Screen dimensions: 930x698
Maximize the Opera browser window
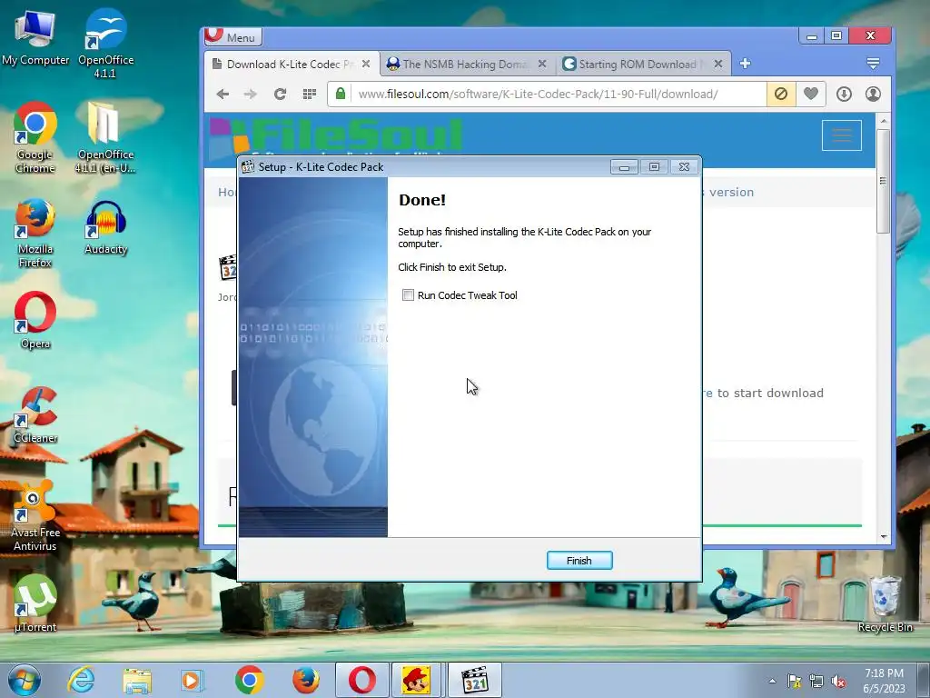(836, 35)
